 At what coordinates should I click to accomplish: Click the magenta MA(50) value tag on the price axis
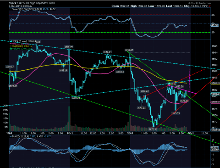point(215,102)
